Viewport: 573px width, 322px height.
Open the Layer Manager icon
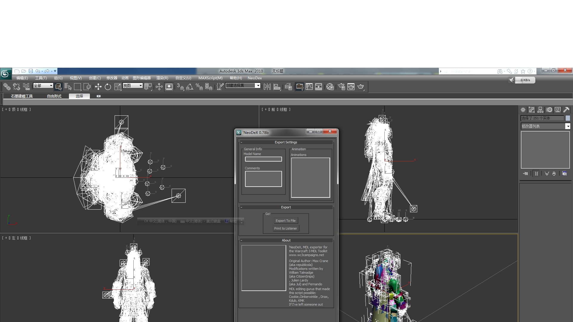coord(288,87)
